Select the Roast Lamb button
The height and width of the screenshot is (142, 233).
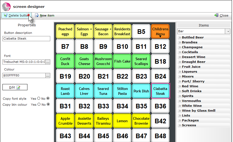[65, 91]
